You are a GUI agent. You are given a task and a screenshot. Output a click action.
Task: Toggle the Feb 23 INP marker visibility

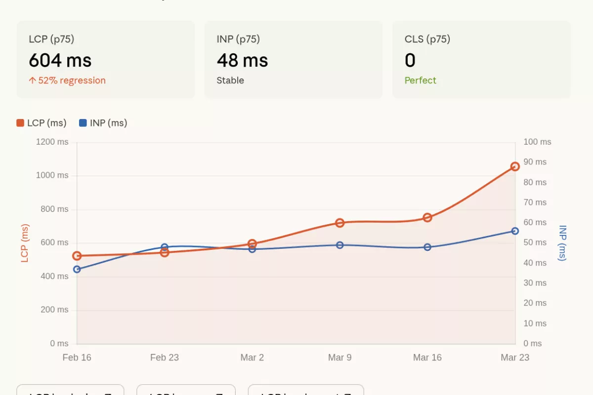tap(165, 246)
